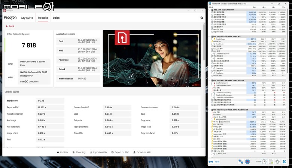292x168 pixels.
Task: Collapse the CPU Enhanced sensor group
Action: pyautogui.click(x=210, y=110)
